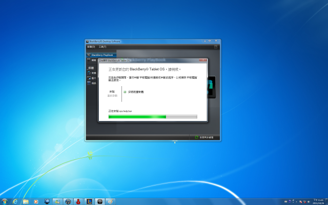Click the pictures icon in sidebar
The height and width of the screenshot is (205, 328).
pyautogui.click(x=89, y=78)
